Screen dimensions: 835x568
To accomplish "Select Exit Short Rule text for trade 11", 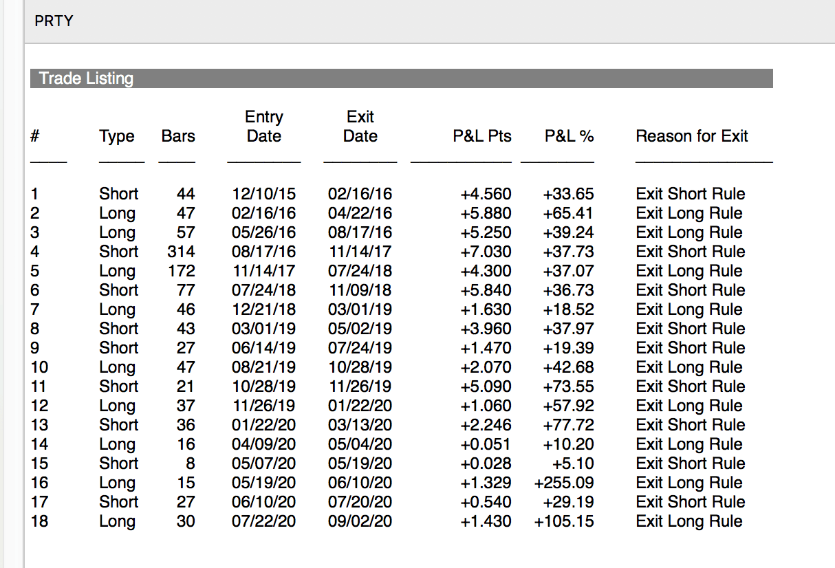I will 691,386.
